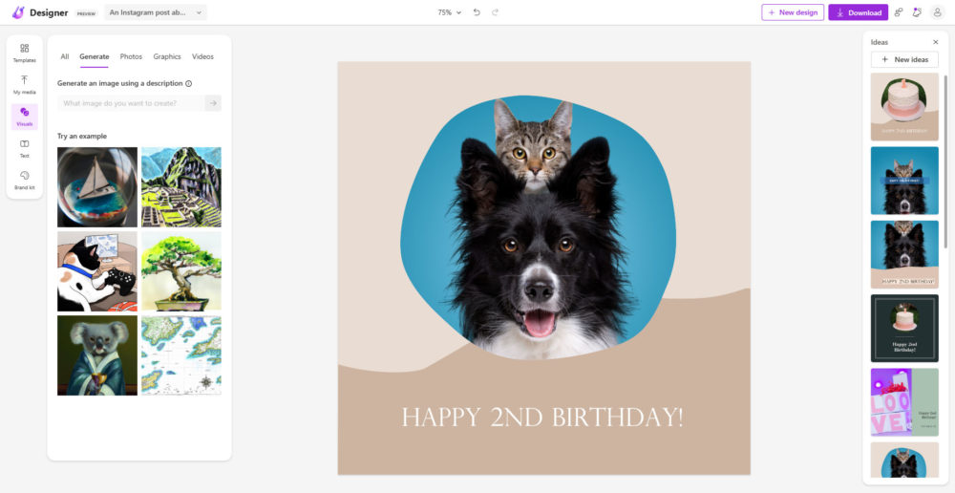Click the Download button

point(859,12)
